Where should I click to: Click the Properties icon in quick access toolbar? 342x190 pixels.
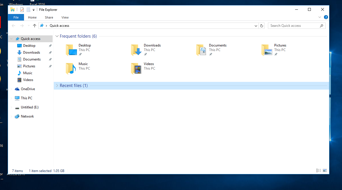(x=22, y=10)
